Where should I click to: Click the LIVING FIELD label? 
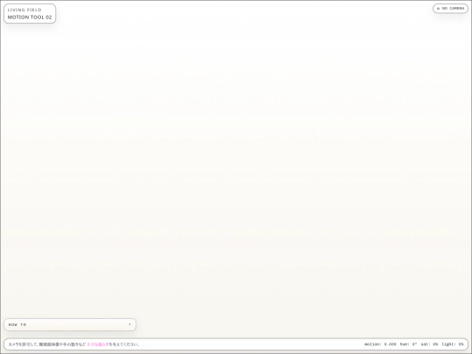[24, 10]
